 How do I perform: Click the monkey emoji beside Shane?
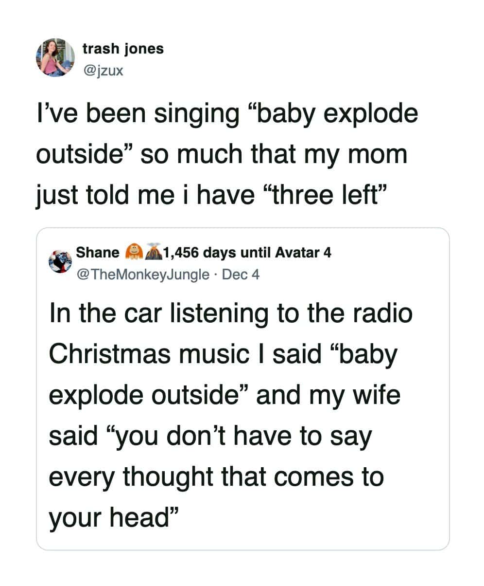(x=132, y=253)
